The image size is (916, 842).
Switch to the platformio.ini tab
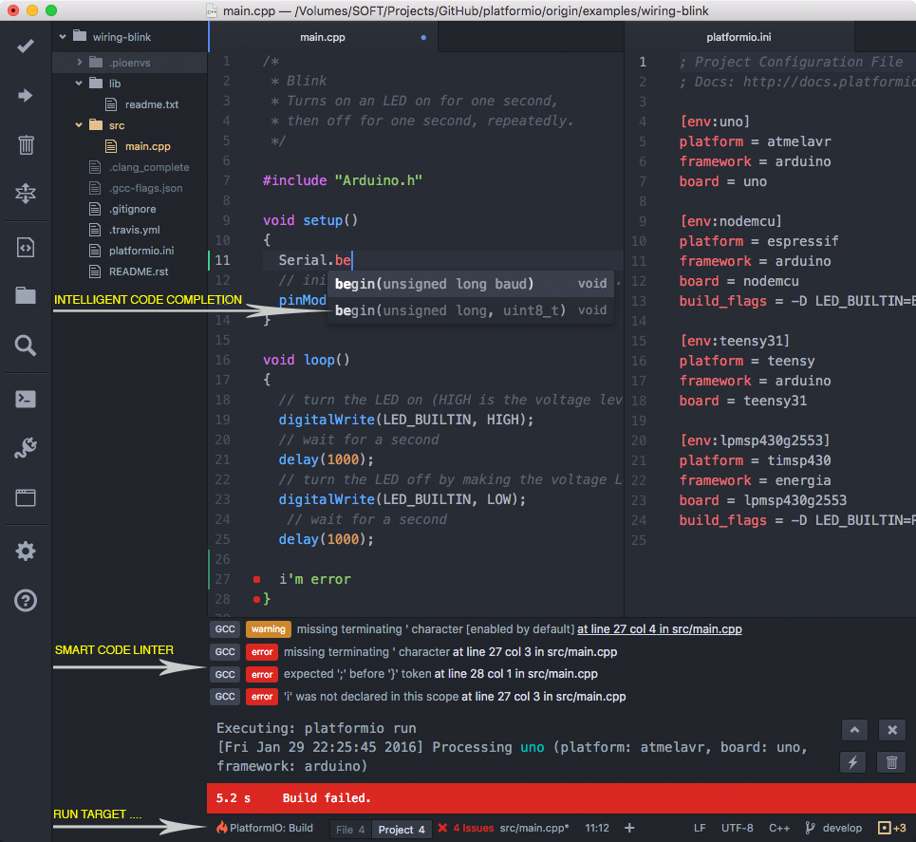pyautogui.click(x=738, y=37)
